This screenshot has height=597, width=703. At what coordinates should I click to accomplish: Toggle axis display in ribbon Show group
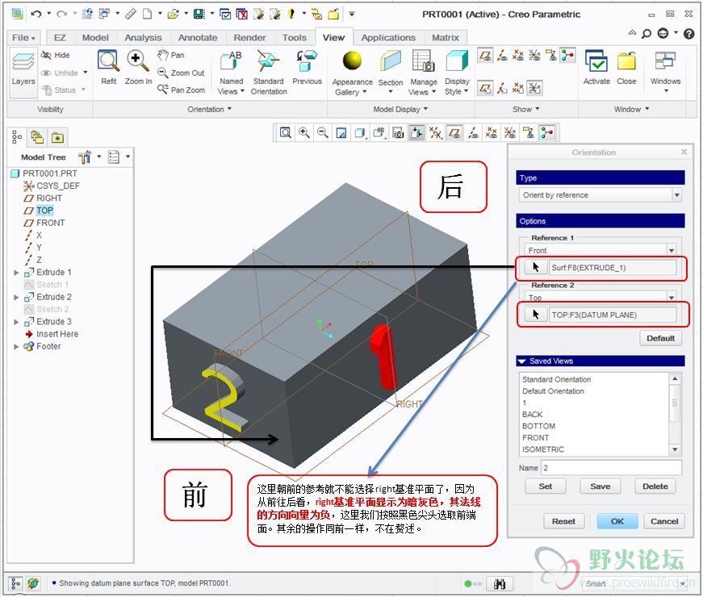[x=502, y=56]
